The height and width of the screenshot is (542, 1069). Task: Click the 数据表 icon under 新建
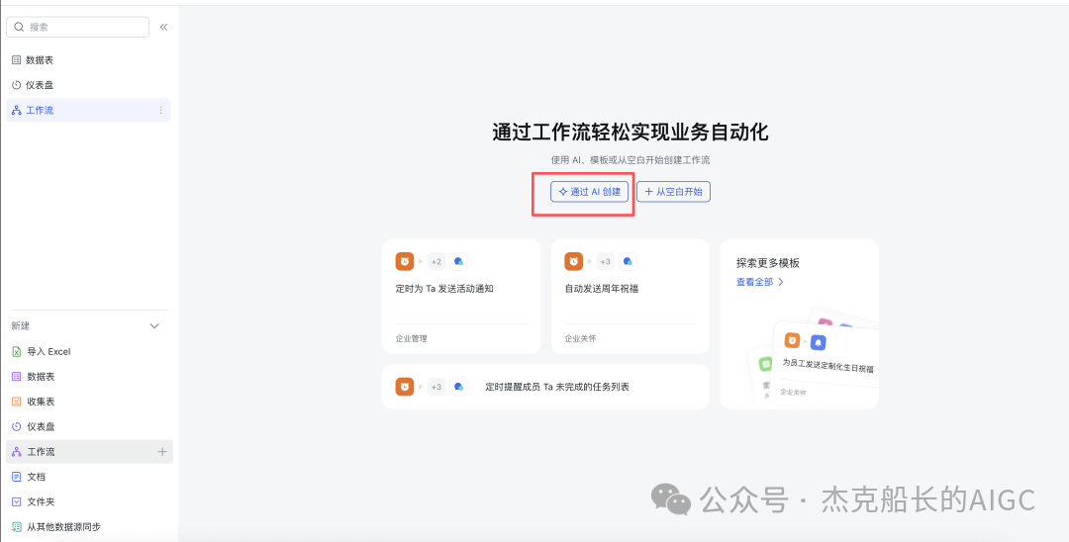17,377
